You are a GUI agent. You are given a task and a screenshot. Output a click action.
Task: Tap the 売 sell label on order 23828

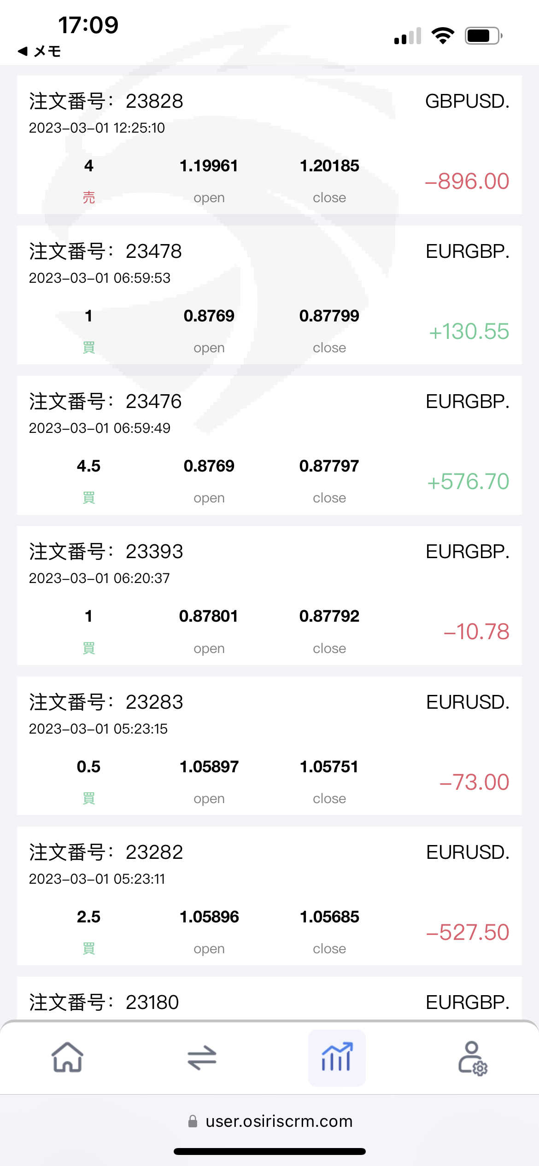tap(88, 198)
